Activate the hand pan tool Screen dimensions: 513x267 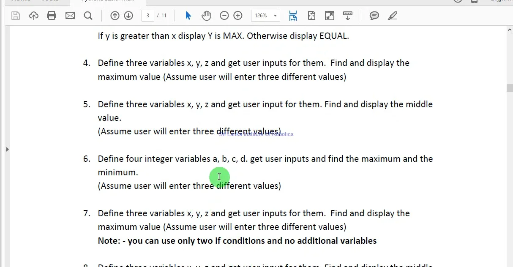206,16
